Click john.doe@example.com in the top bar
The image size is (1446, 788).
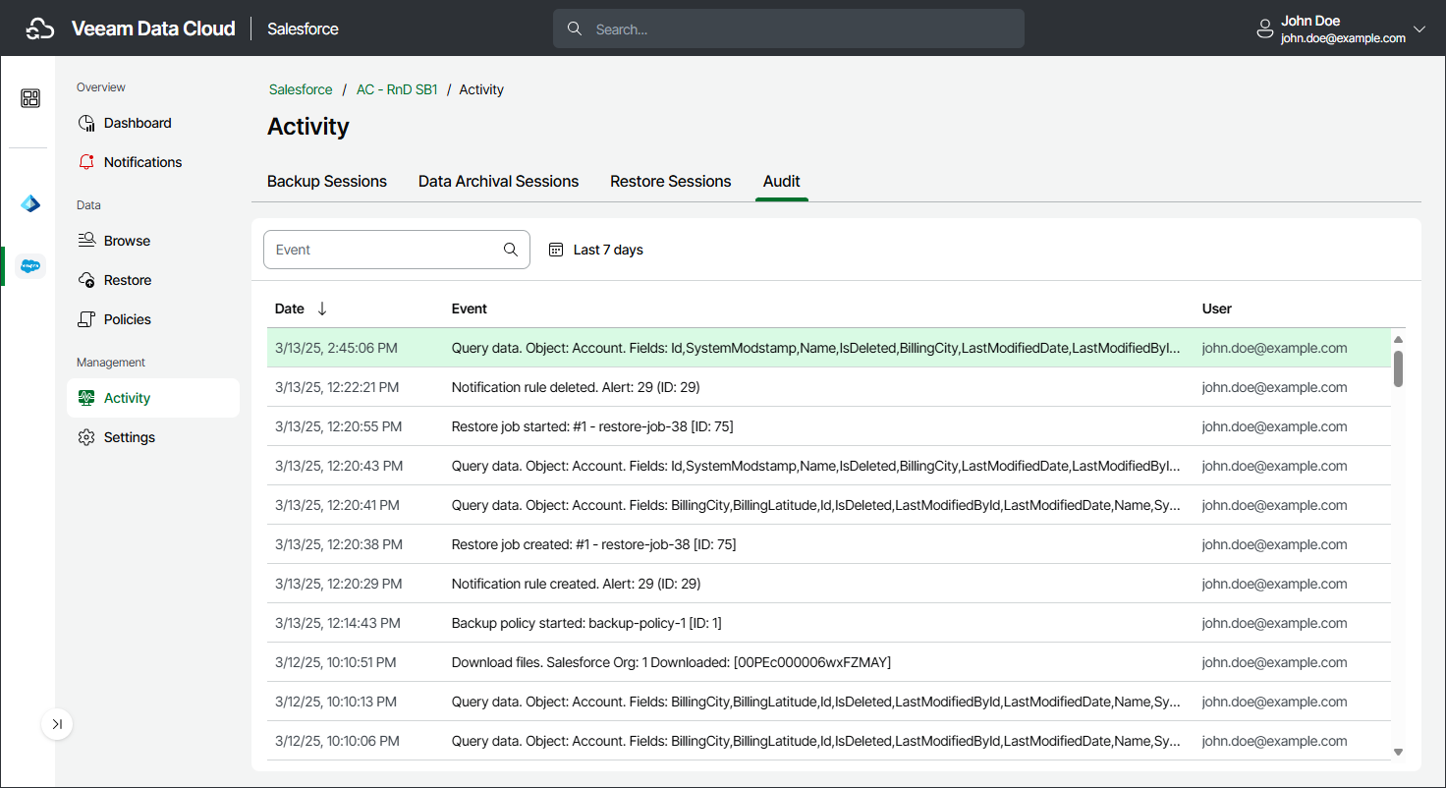pos(1343,38)
